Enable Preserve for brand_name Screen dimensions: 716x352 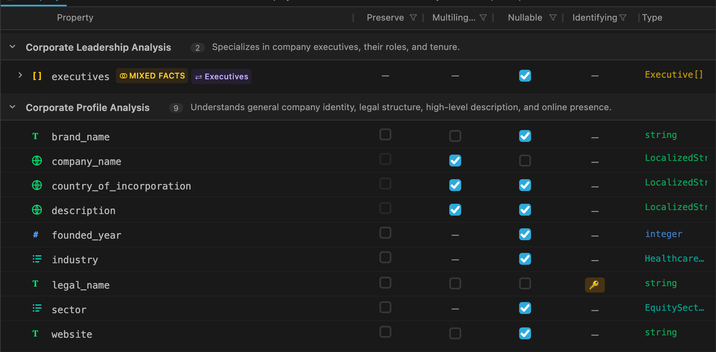pos(385,135)
